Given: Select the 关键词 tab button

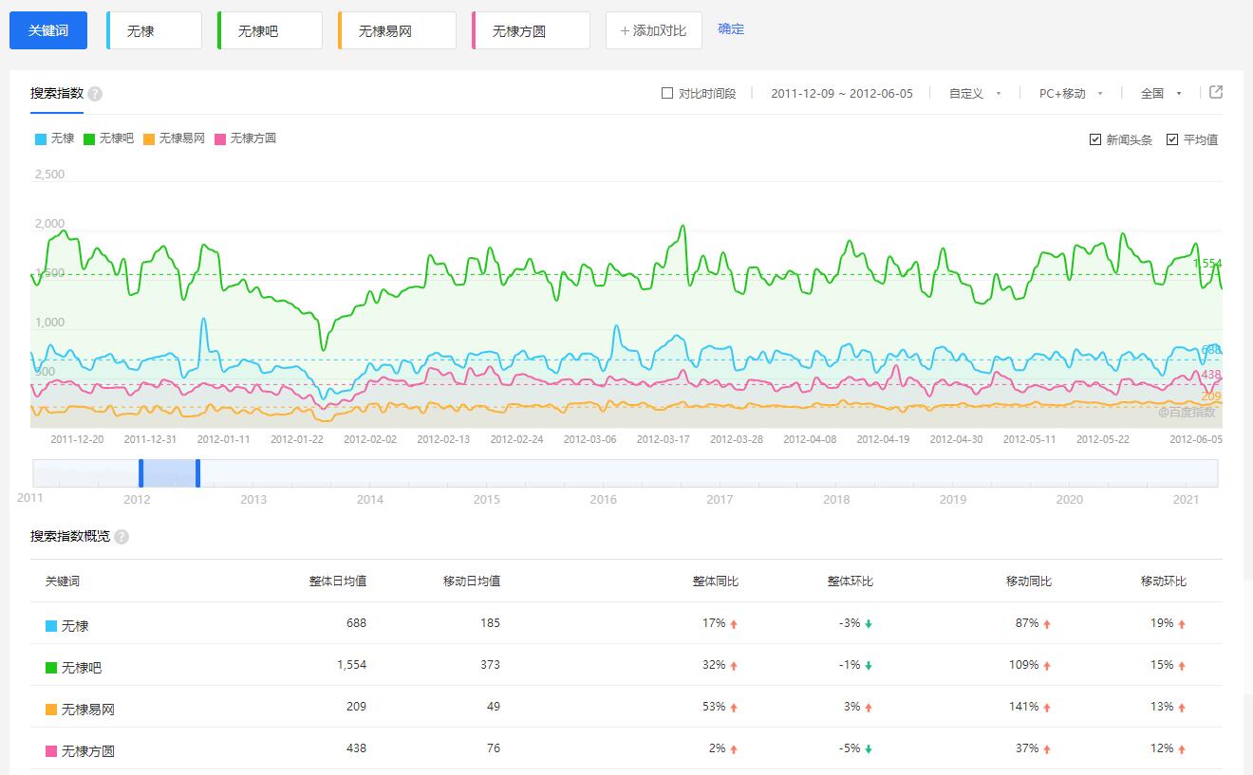Looking at the screenshot, I should pos(48,30).
